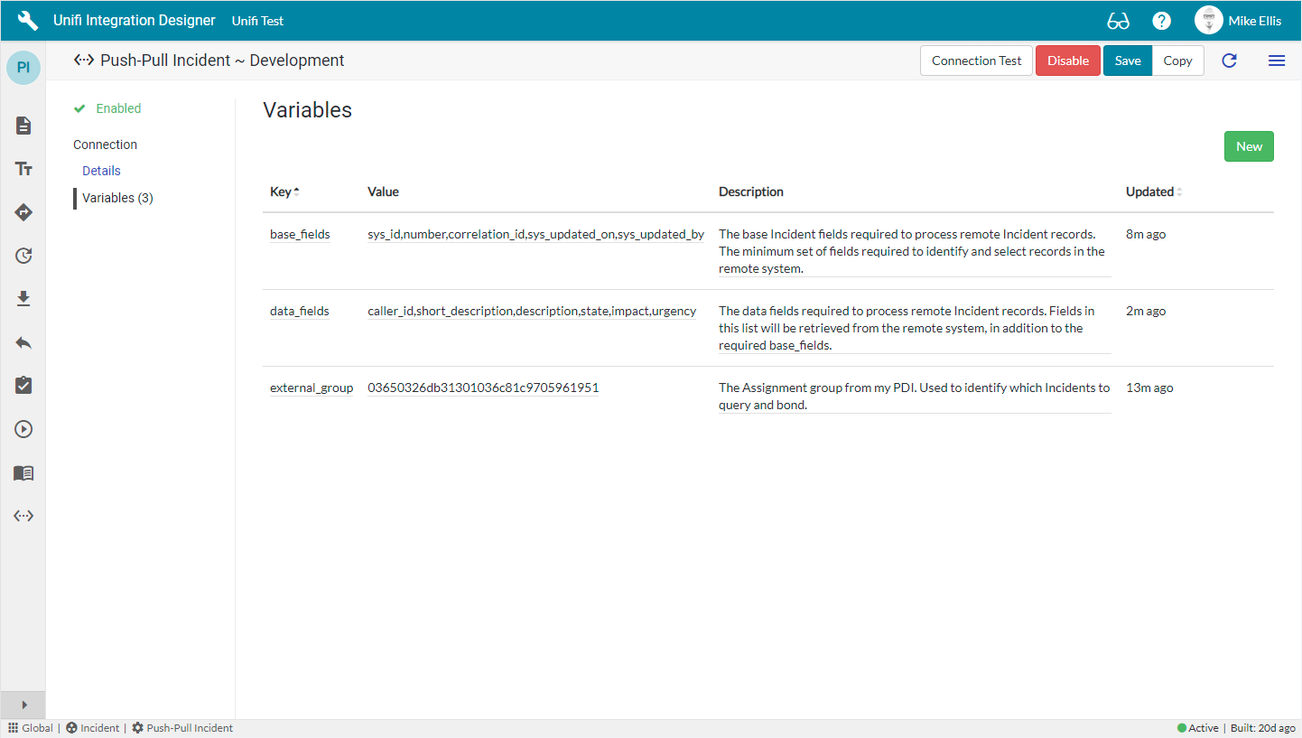Open the hamburger menu at top right

pyautogui.click(x=1277, y=61)
